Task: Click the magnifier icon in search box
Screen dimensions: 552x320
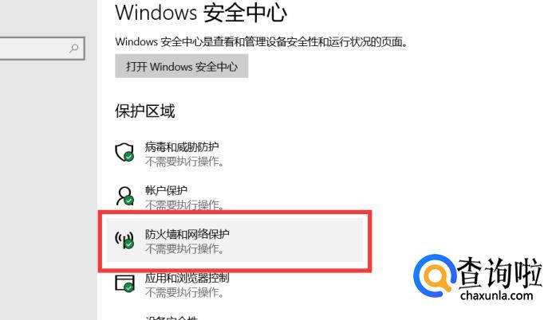Action: [73, 48]
